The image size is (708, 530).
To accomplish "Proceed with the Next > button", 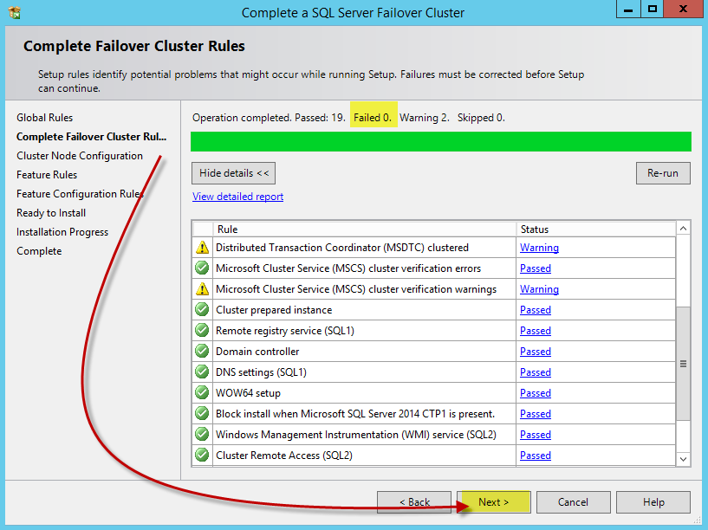I will click(494, 502).
